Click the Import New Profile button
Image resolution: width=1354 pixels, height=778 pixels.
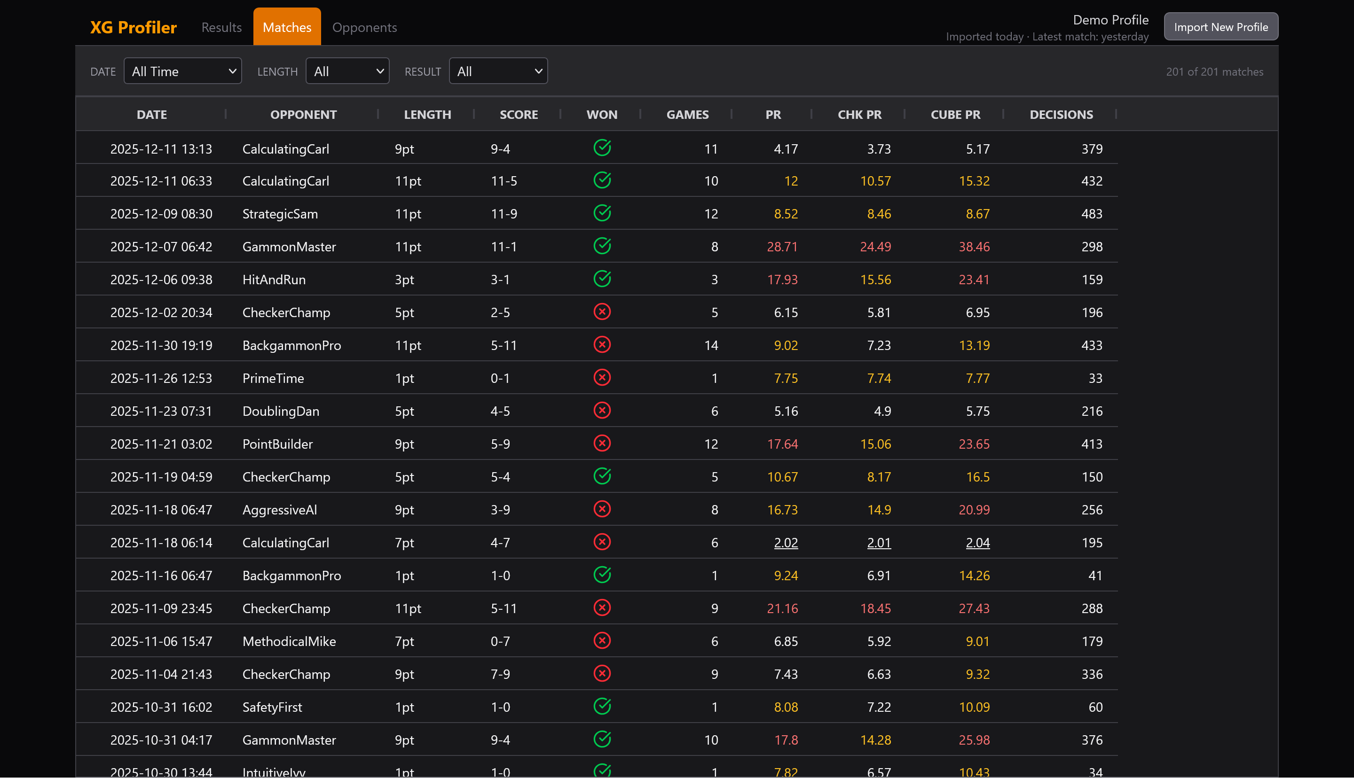coord(1220,27)
